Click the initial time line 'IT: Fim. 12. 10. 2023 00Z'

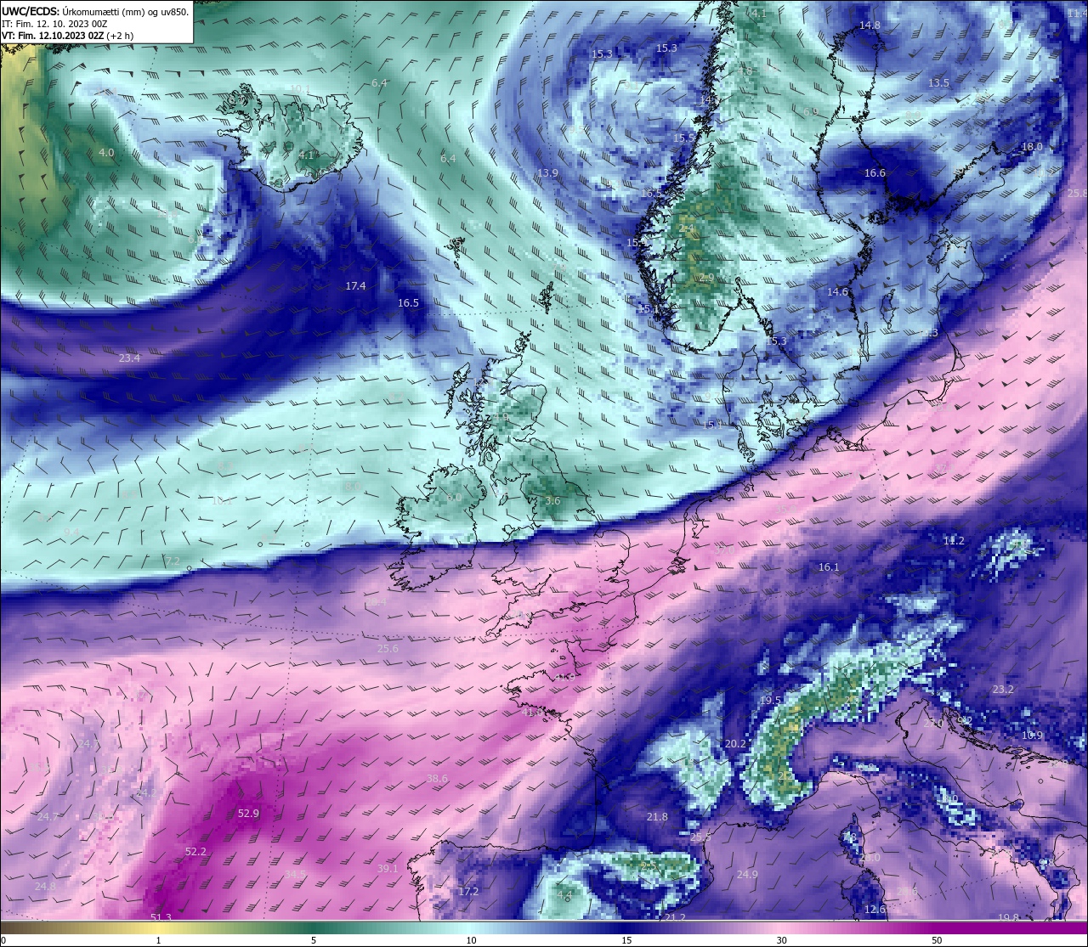54,24
